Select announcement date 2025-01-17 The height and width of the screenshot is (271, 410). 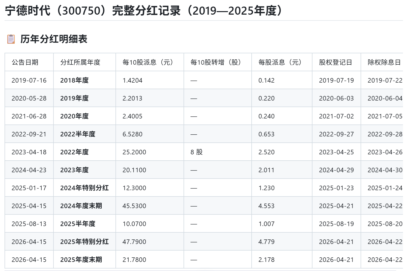(29, 188)
